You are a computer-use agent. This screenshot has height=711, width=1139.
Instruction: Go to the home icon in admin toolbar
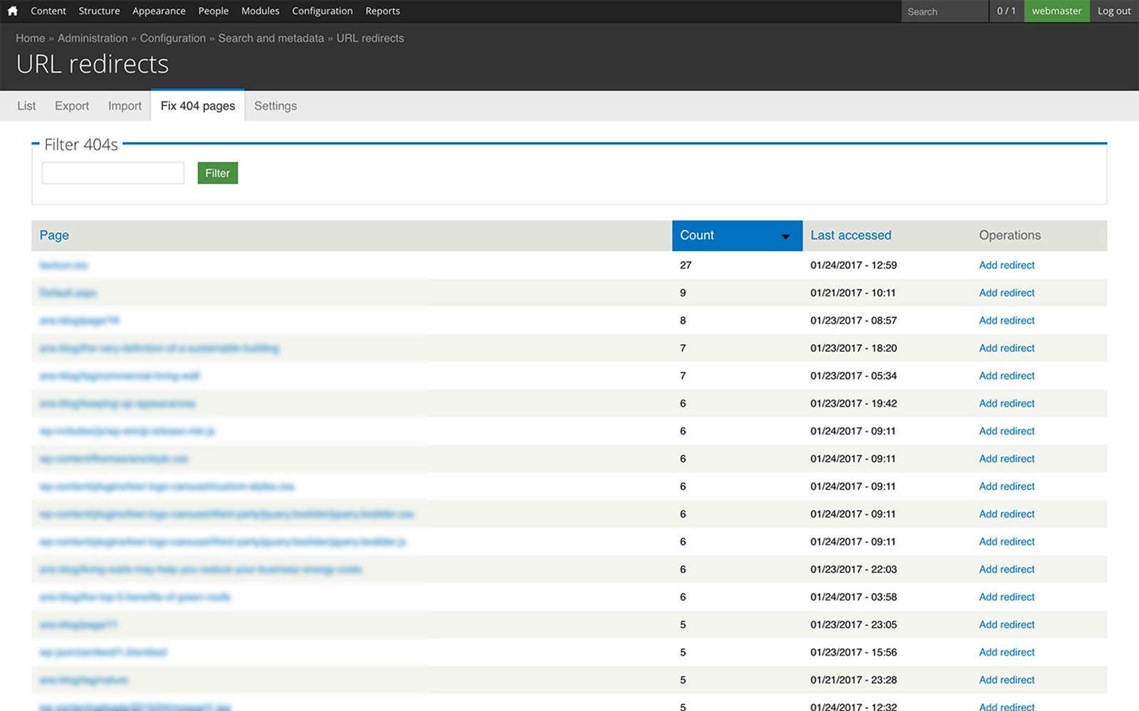tap(12, 11)
